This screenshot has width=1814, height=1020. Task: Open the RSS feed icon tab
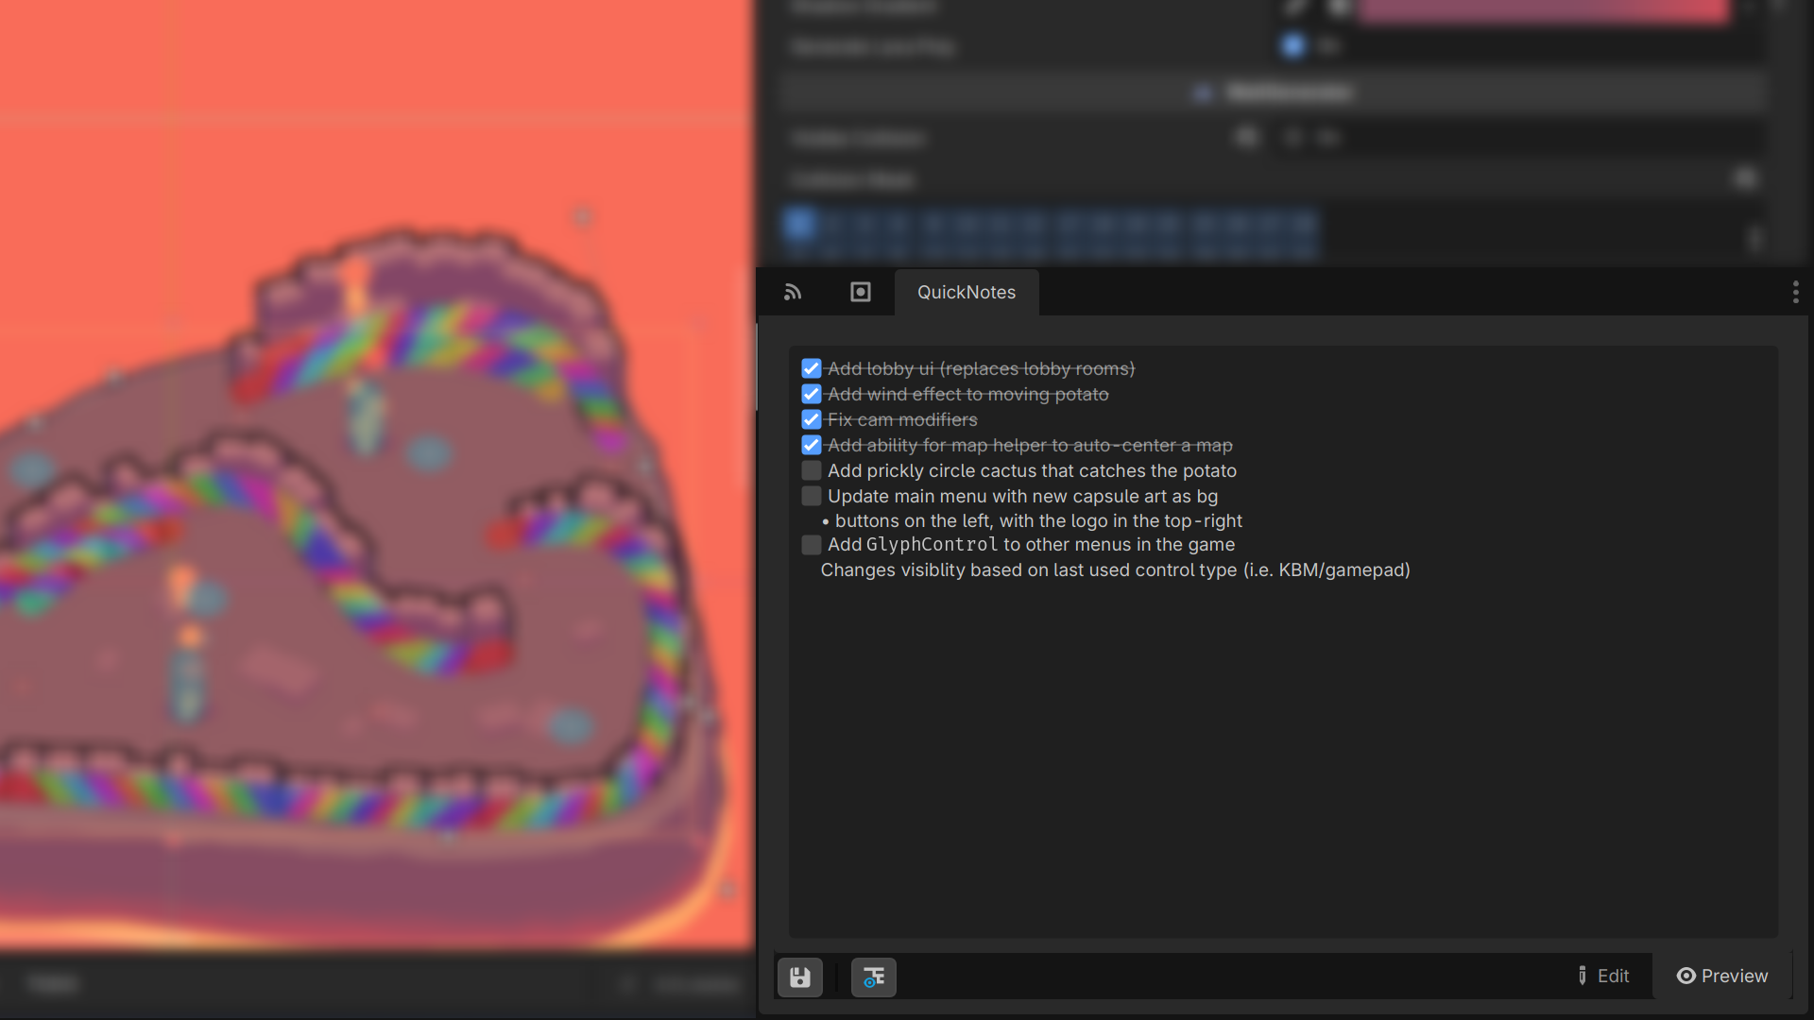[x=793, y=292]
